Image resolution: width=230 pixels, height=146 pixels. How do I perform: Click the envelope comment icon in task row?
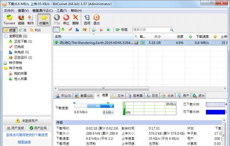(x=136, y=43)
